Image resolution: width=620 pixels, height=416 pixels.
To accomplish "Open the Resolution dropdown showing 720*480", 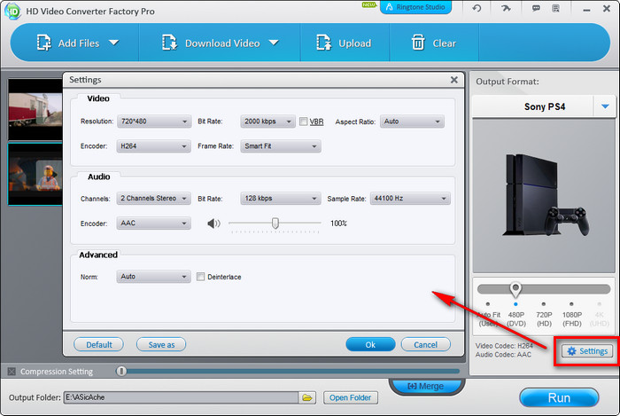I will 154,122.
